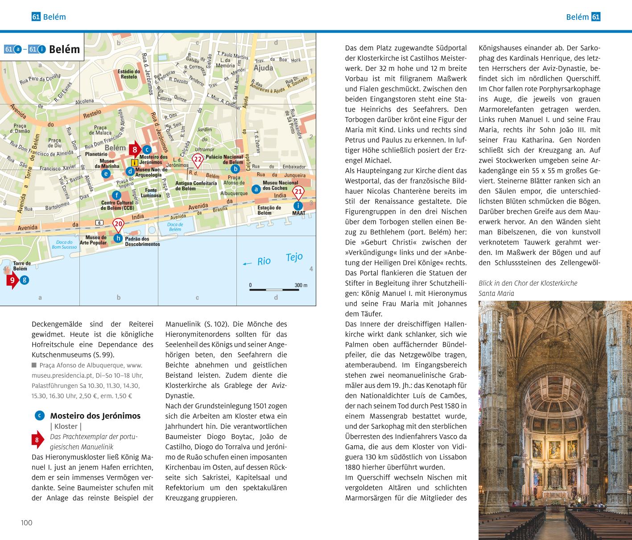The width and height of the screenshot is (632, 540).
Task: Click the numbered pin 21 near MAAT
Action: click(x=298, y=193)
